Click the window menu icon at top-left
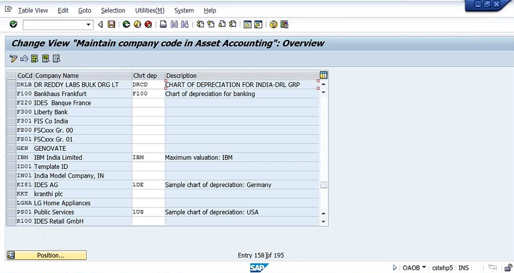Image resolution: width=514 pixels, height=273 pixels. pos(9,9)
